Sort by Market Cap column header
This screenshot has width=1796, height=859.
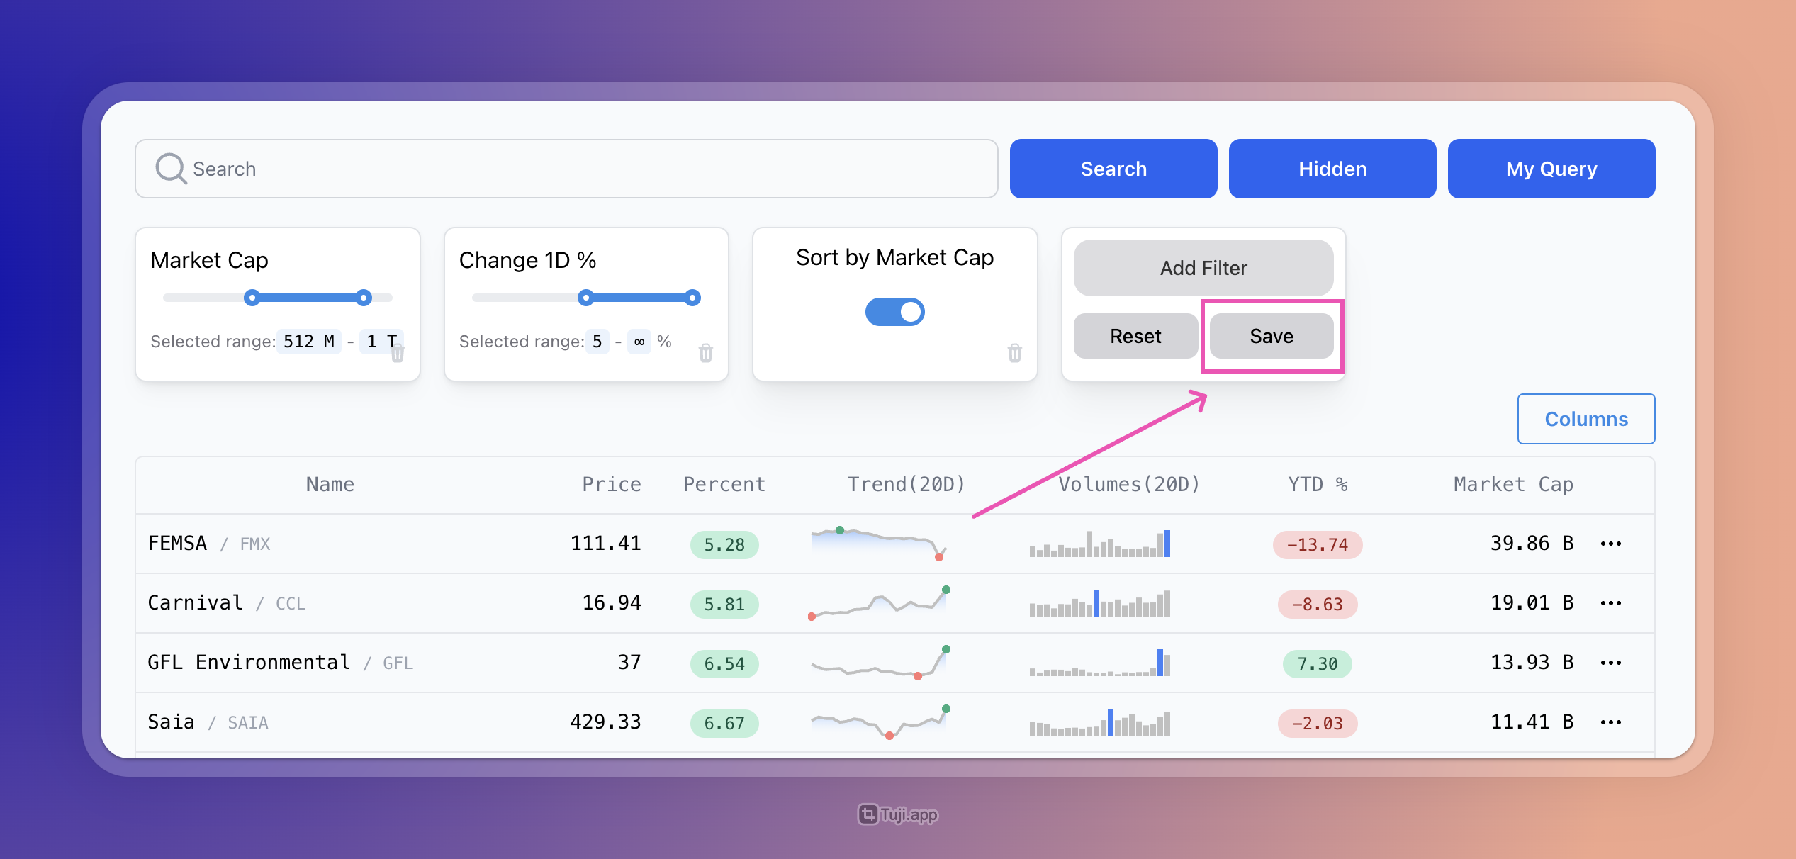click(1513, 484)
